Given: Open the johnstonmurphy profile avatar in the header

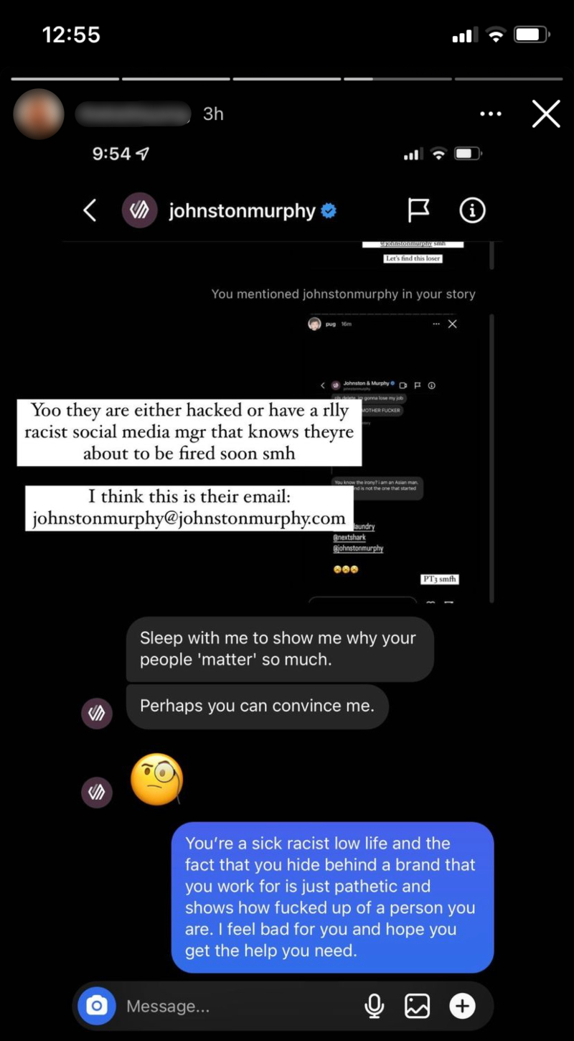Looking at the screenshot, I should pos(139,210).
